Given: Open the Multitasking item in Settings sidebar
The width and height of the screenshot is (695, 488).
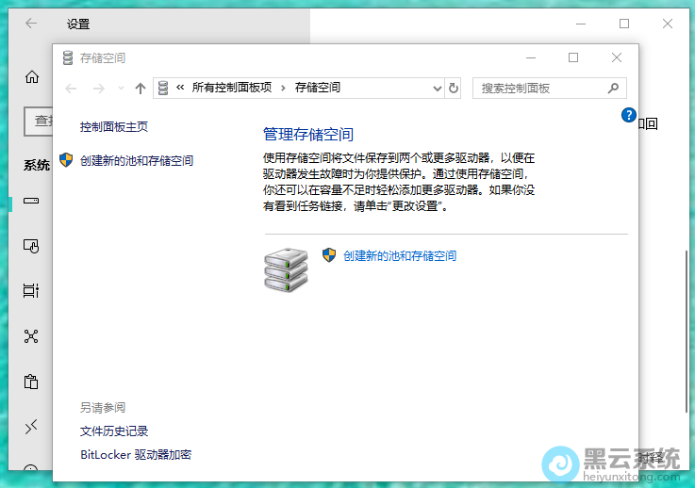Looking at the screenshot, I should coord(31,290).
